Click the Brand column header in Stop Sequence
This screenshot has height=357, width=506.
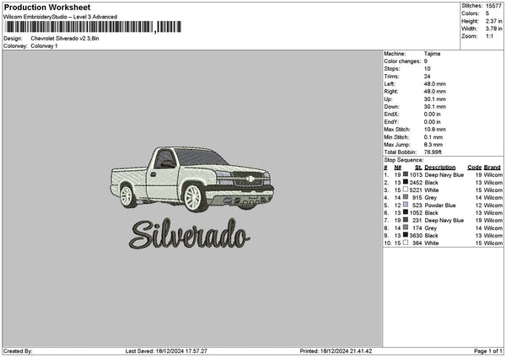coord(493,167)
